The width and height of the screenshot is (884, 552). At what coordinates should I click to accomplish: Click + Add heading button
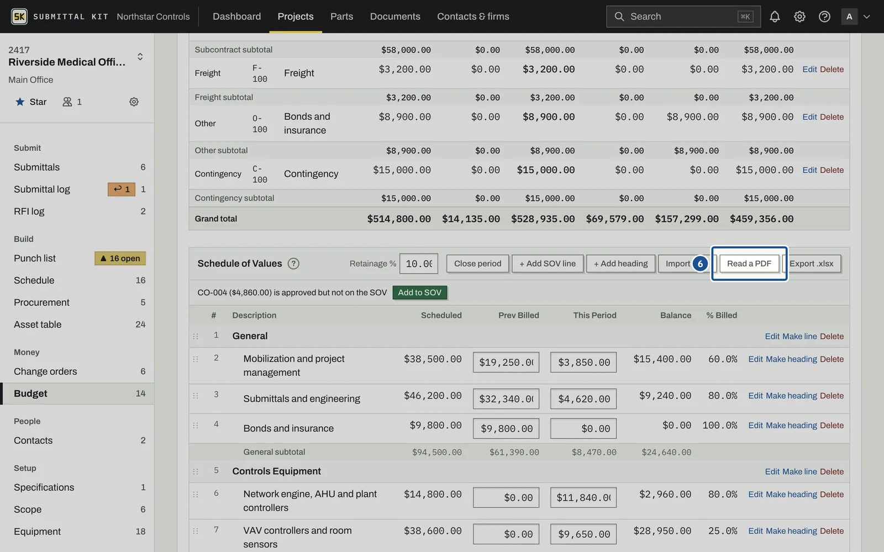pyautogui.click(x=620, y=264)
